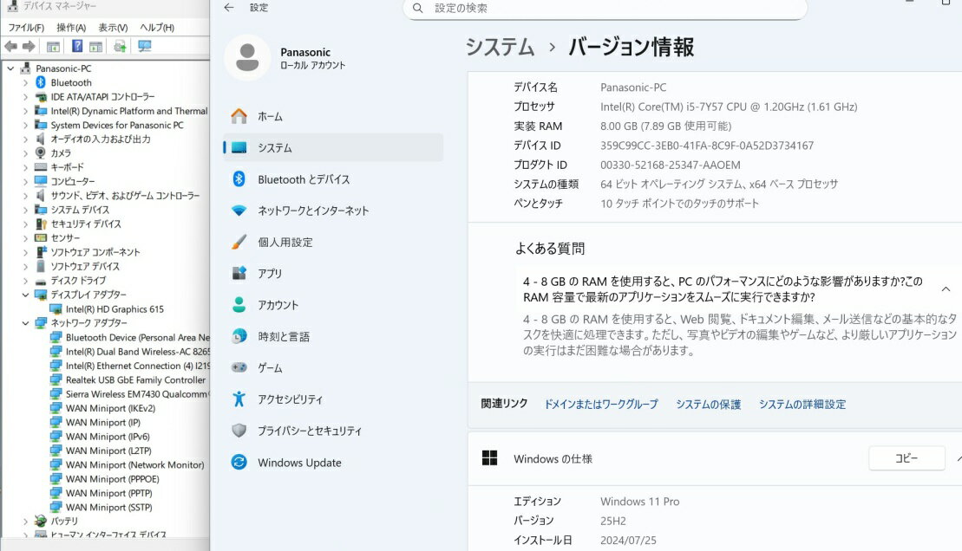Click the Help icon in Device Manager toolbar
Viewport: 962px width, 551px height.
click(77, 46)
